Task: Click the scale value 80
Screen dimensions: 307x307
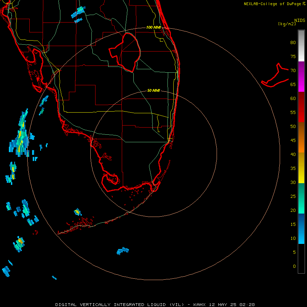Action: pos(293,43)
